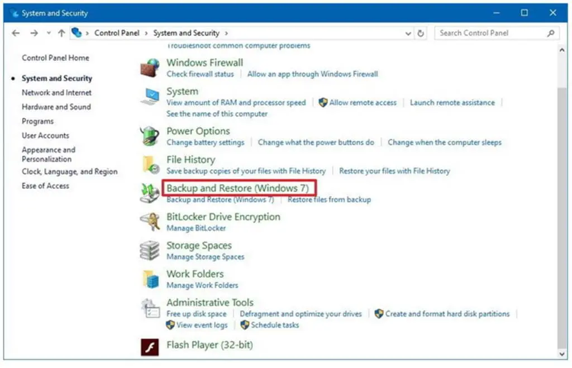Image resolution: width=572 pixels, height=368 pixels.
Task: Click the Power Options battery icon
Action: pos(149,136)
